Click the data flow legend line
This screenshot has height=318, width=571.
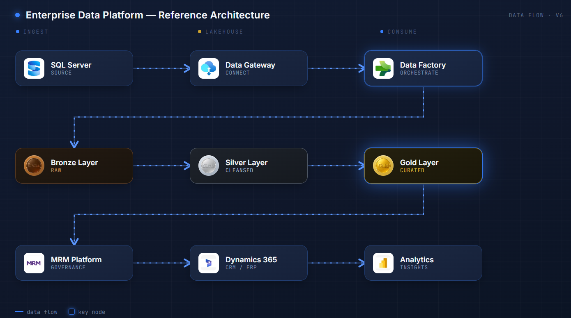tap(19, 312)
